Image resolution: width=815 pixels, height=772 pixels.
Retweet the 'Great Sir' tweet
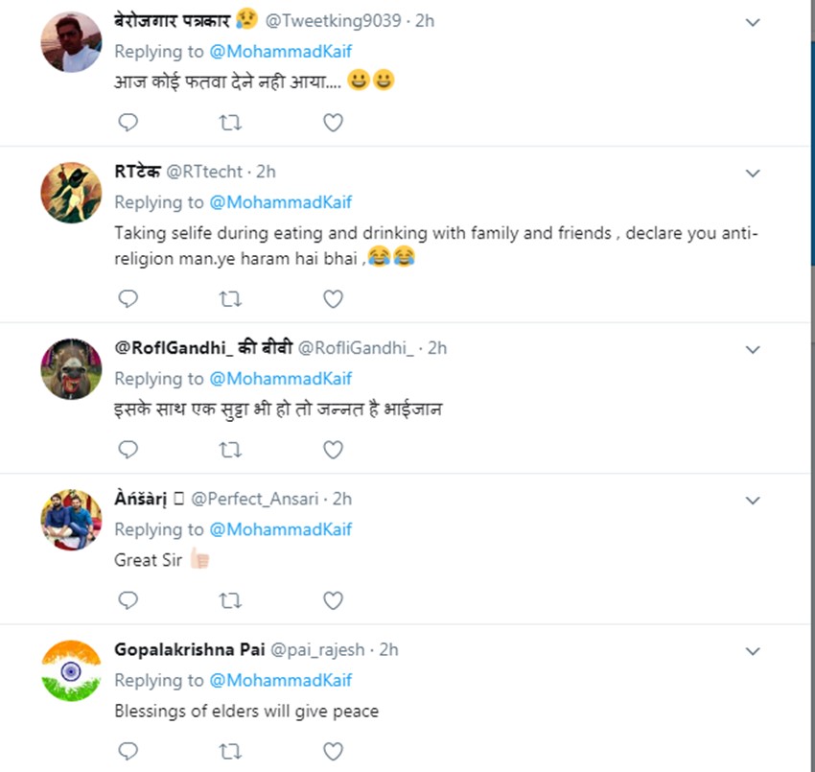[230, 600]
